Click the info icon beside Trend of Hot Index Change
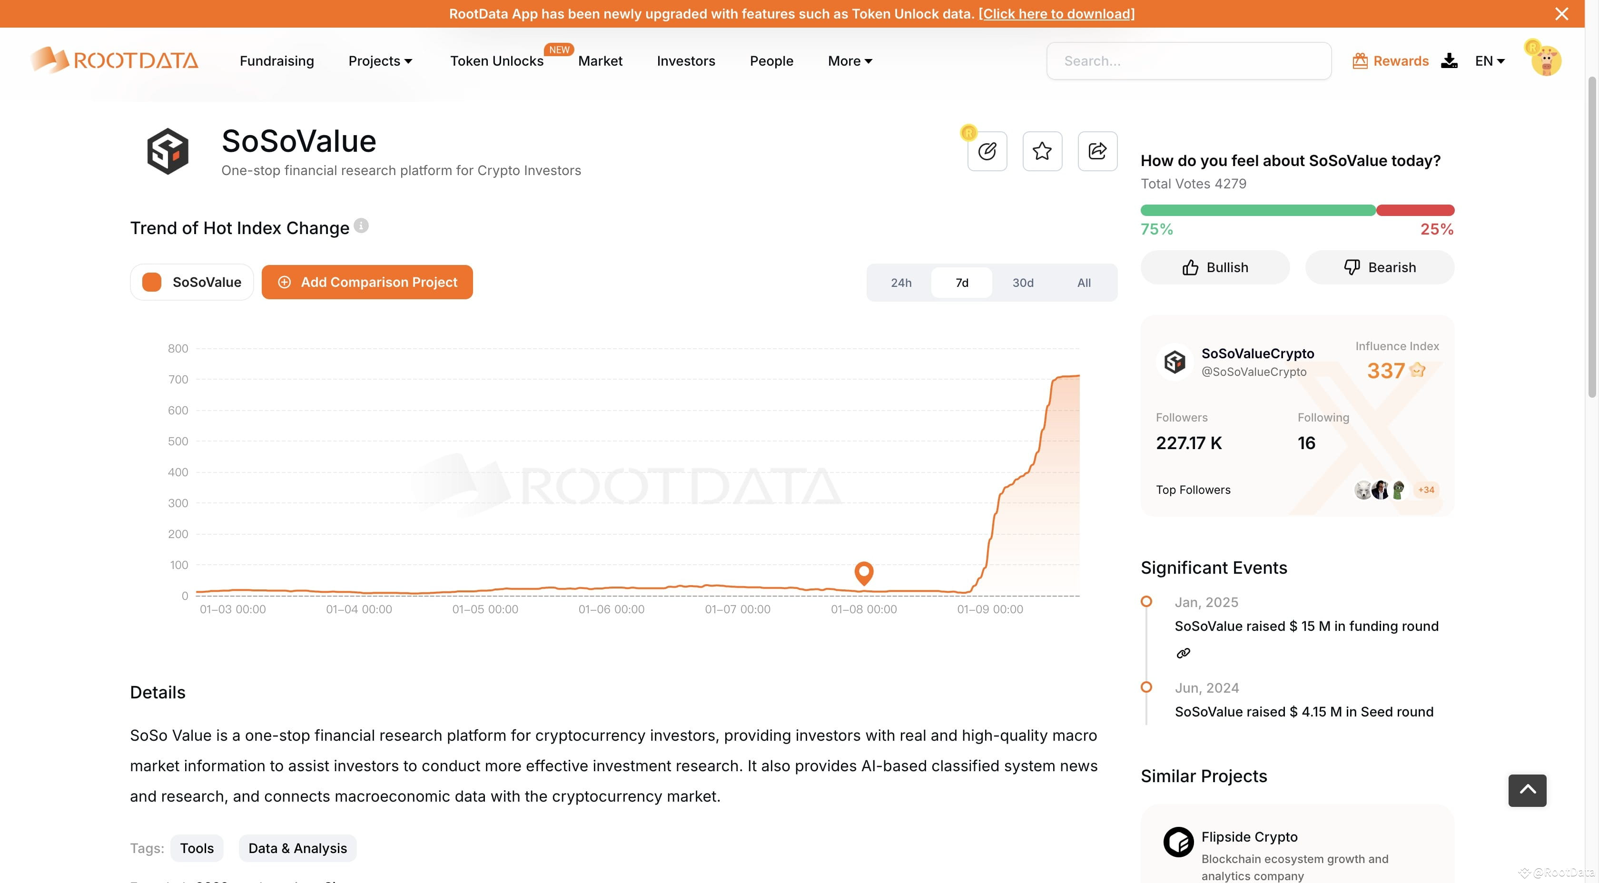 tap(362, 225)
